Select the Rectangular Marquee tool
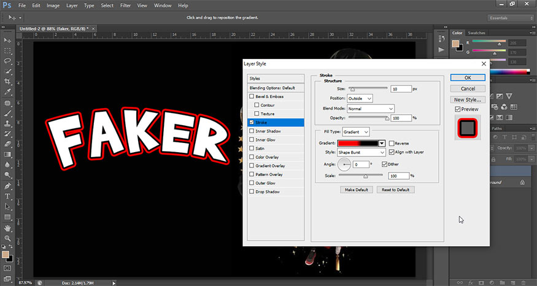This screenshot has width=537, height=286. point(7,51)
